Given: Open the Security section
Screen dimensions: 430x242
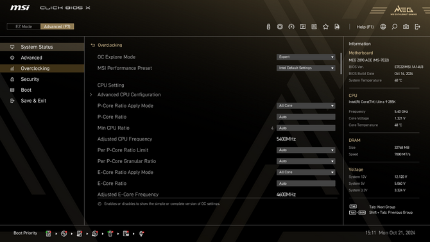Looking at the screenshot, I should click(x=42, y=79).
